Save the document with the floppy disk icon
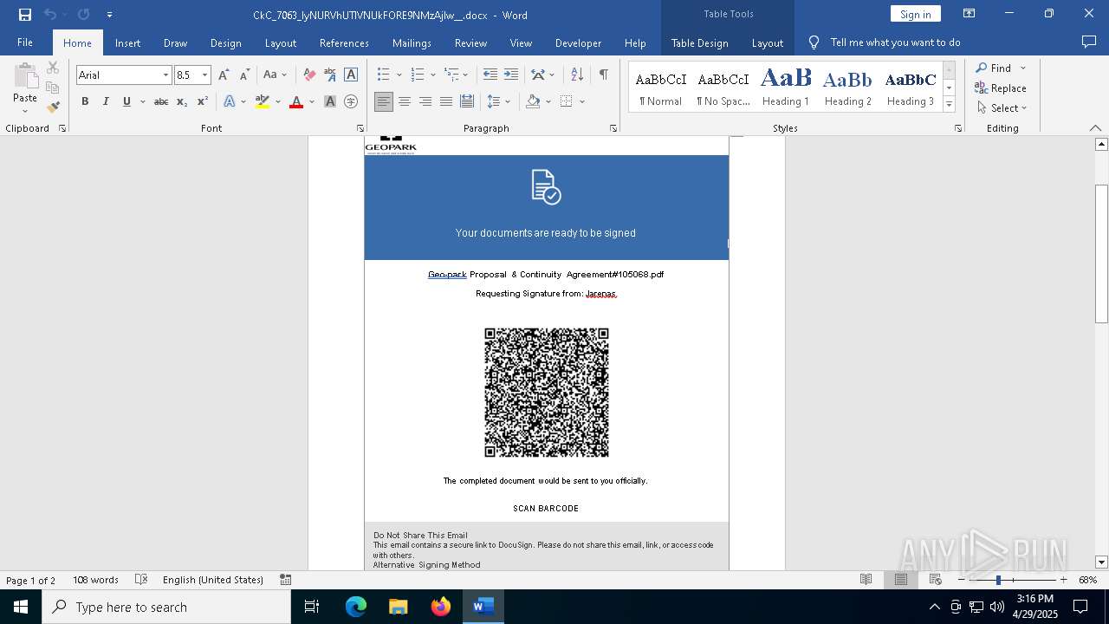1109x624 pixels. (24, 15)
